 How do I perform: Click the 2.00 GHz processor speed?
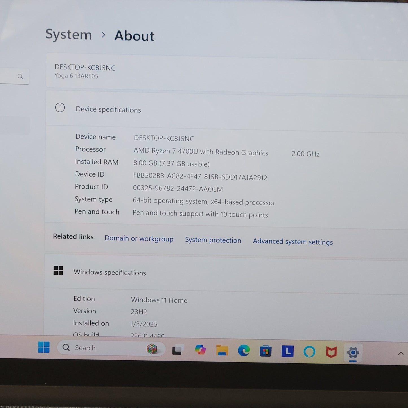[306, 154]
